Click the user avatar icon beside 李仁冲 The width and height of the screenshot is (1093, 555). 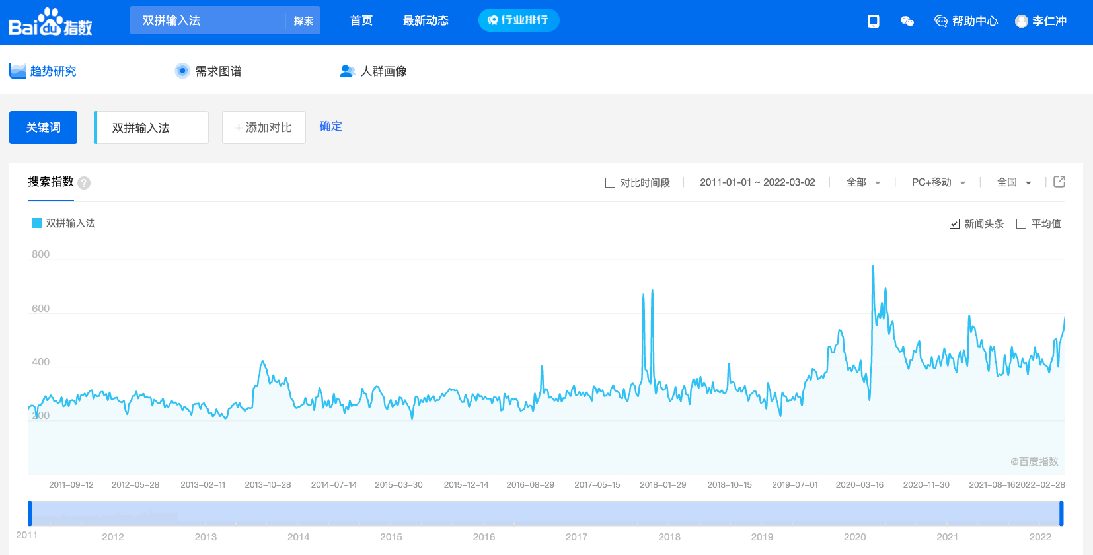click(1022, 21)
